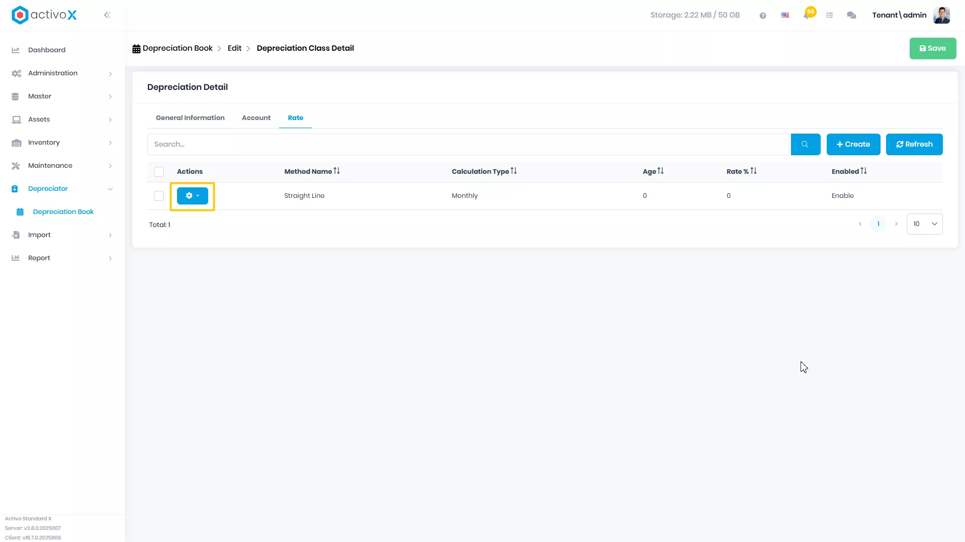The image size is (965, 542).
Task: Click the Maintenance tools icon
Action: 16,166
